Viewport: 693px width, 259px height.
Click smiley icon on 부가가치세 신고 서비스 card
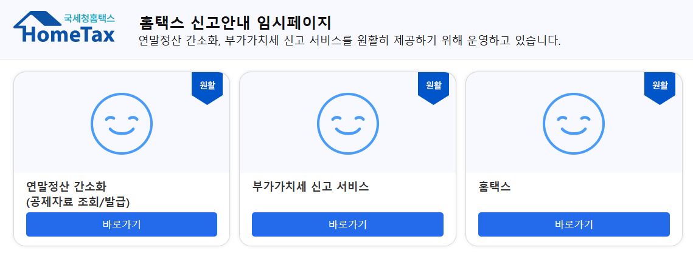coord(348,124)
